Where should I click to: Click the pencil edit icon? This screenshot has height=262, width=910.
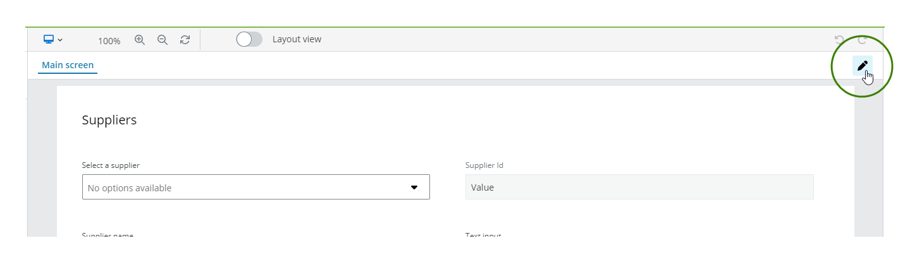(x=862, y=66)
